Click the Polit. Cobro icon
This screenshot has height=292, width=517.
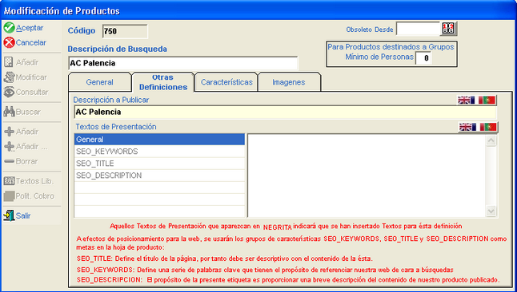click(9, 196)
